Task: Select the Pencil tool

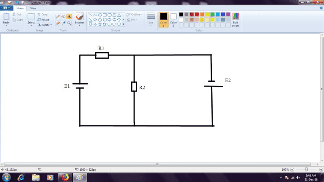Action: (x=58, y=17)
